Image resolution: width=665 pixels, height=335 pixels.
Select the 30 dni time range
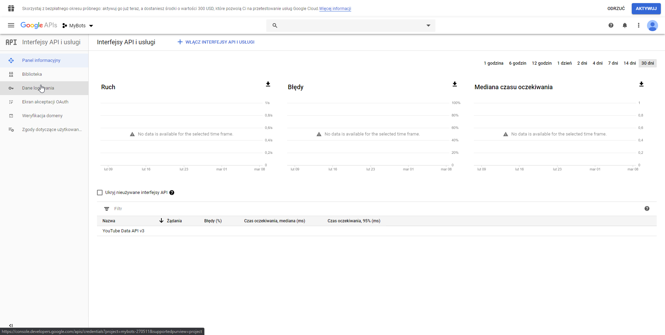coord(647,63)
